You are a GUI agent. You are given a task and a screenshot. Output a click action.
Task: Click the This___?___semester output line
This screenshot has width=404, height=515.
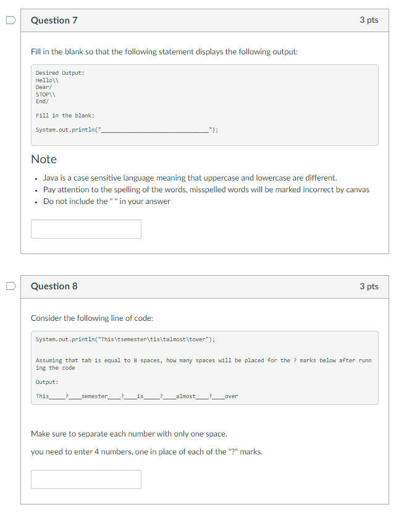(x=137, y=396)
